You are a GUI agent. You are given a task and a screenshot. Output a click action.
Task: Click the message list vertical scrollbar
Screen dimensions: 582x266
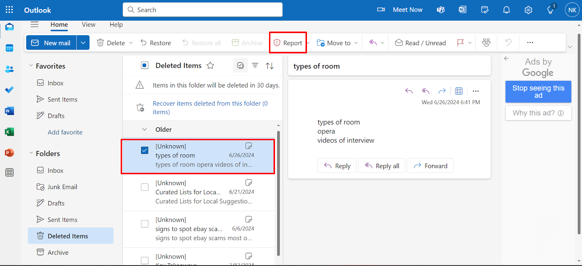coord(278,193)
